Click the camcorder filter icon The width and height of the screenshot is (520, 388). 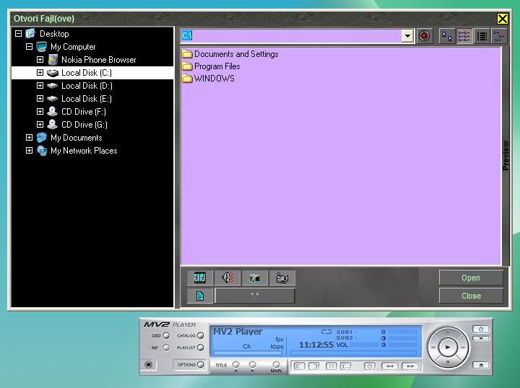tap(282, 278)
